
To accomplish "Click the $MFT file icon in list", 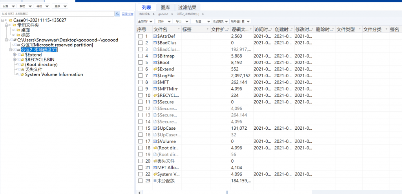I will (x=155, y=82).
